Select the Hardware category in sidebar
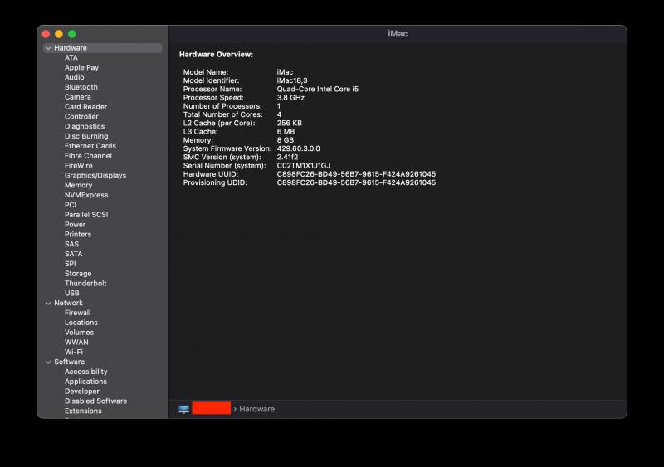 [x=102, y=48]
